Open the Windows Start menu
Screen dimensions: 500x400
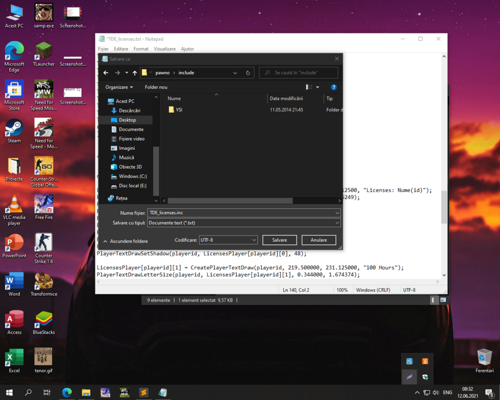pyautogui.click(x=9, y=393)
